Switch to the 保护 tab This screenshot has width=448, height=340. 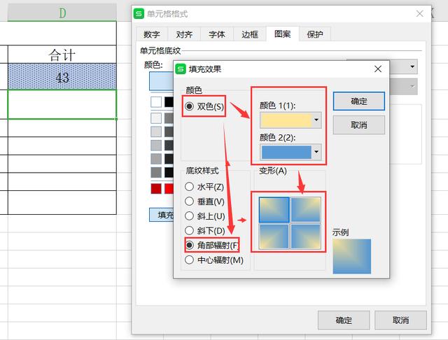[x=315, y=34]
